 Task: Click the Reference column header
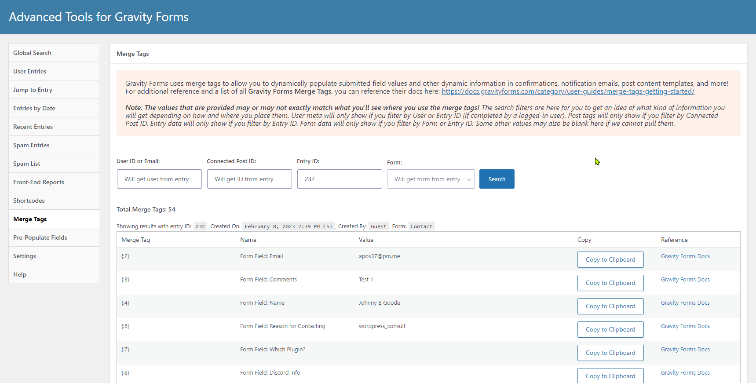coord(674,240)
